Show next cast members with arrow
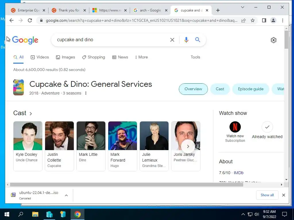 pyautogui.click(x=188, y=146)
